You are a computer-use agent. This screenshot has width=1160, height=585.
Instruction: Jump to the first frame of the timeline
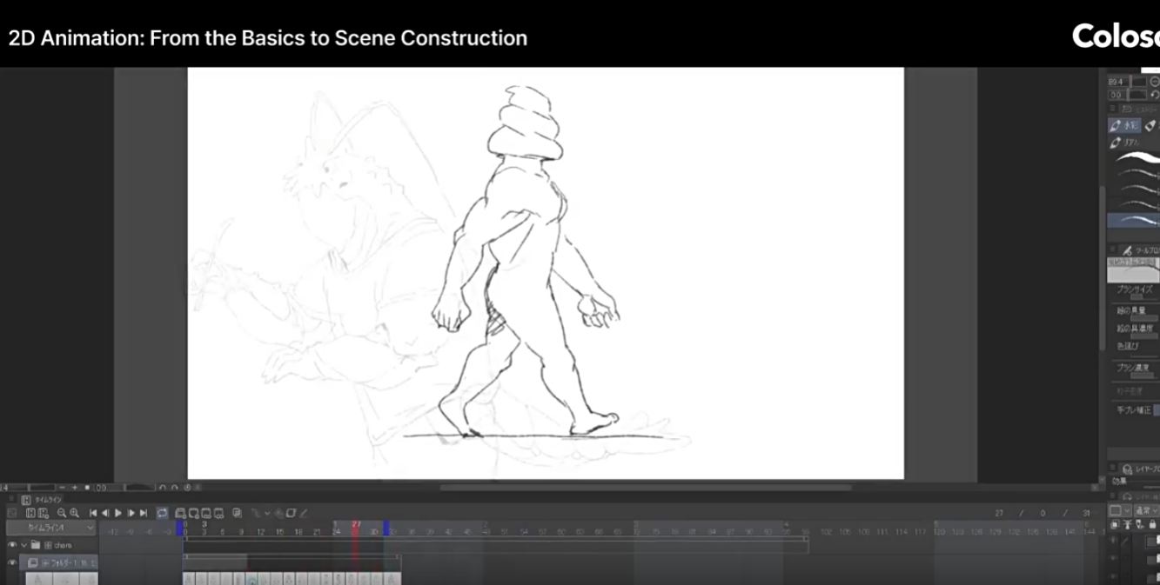(93, 514)
